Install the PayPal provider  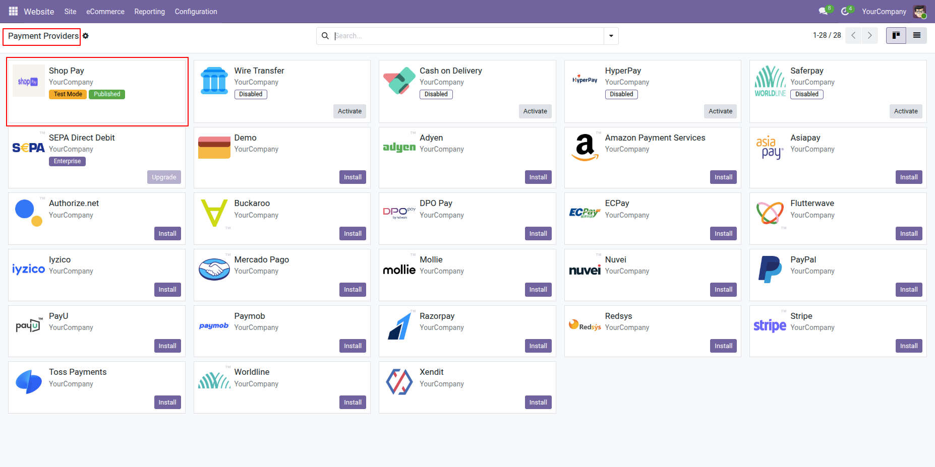pyautogui.click(x=909, y=290)
